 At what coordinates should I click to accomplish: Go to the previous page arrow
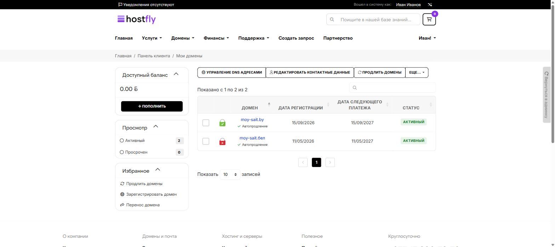point(303,162)
